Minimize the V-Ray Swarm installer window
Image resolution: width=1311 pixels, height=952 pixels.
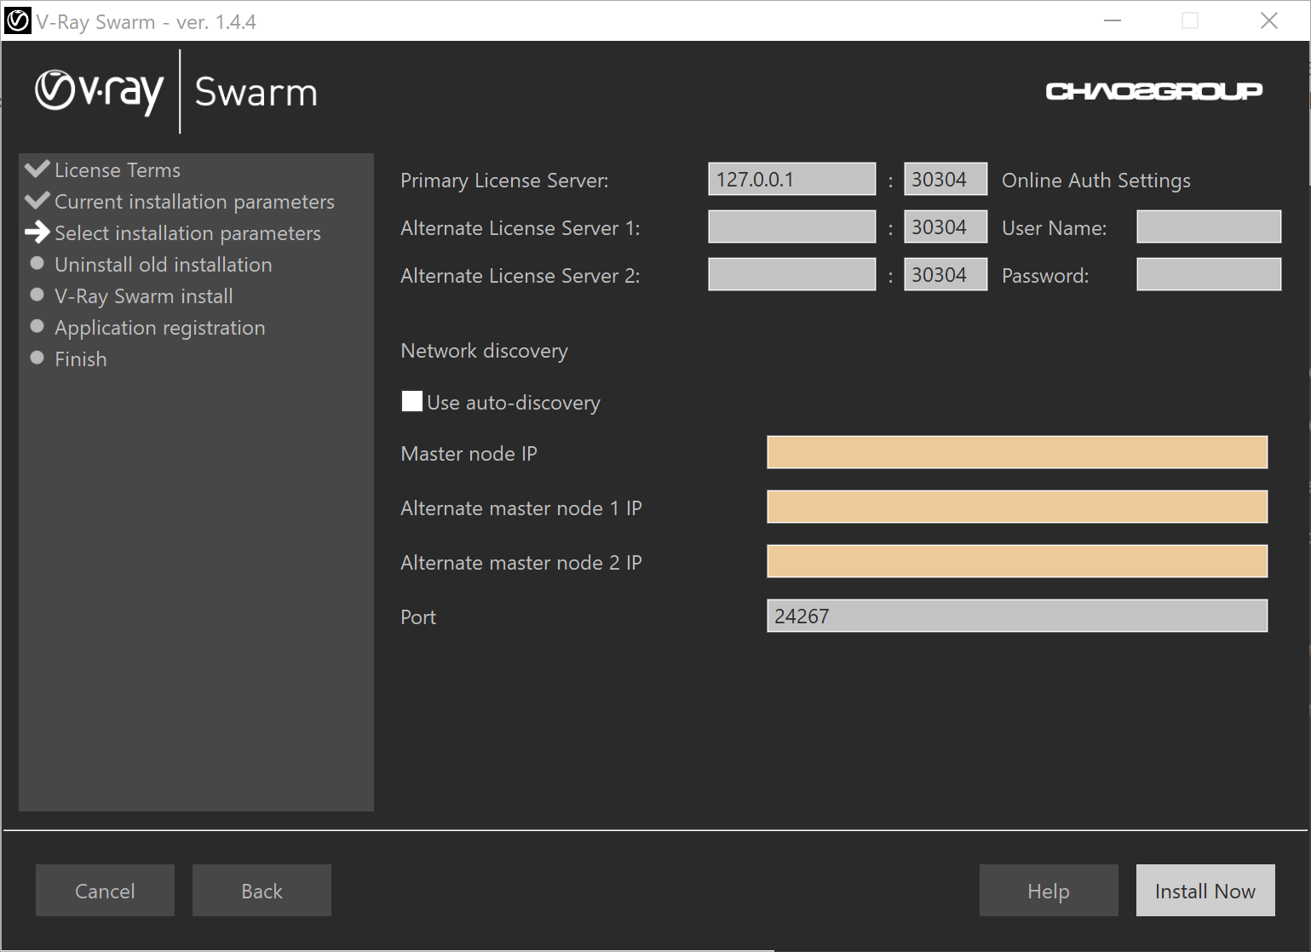coord(1113,20)
